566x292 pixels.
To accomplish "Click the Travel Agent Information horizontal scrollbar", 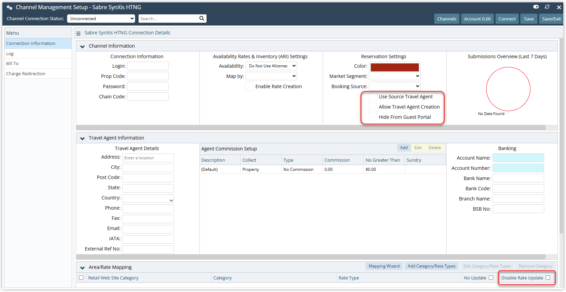I will point(311,257).
